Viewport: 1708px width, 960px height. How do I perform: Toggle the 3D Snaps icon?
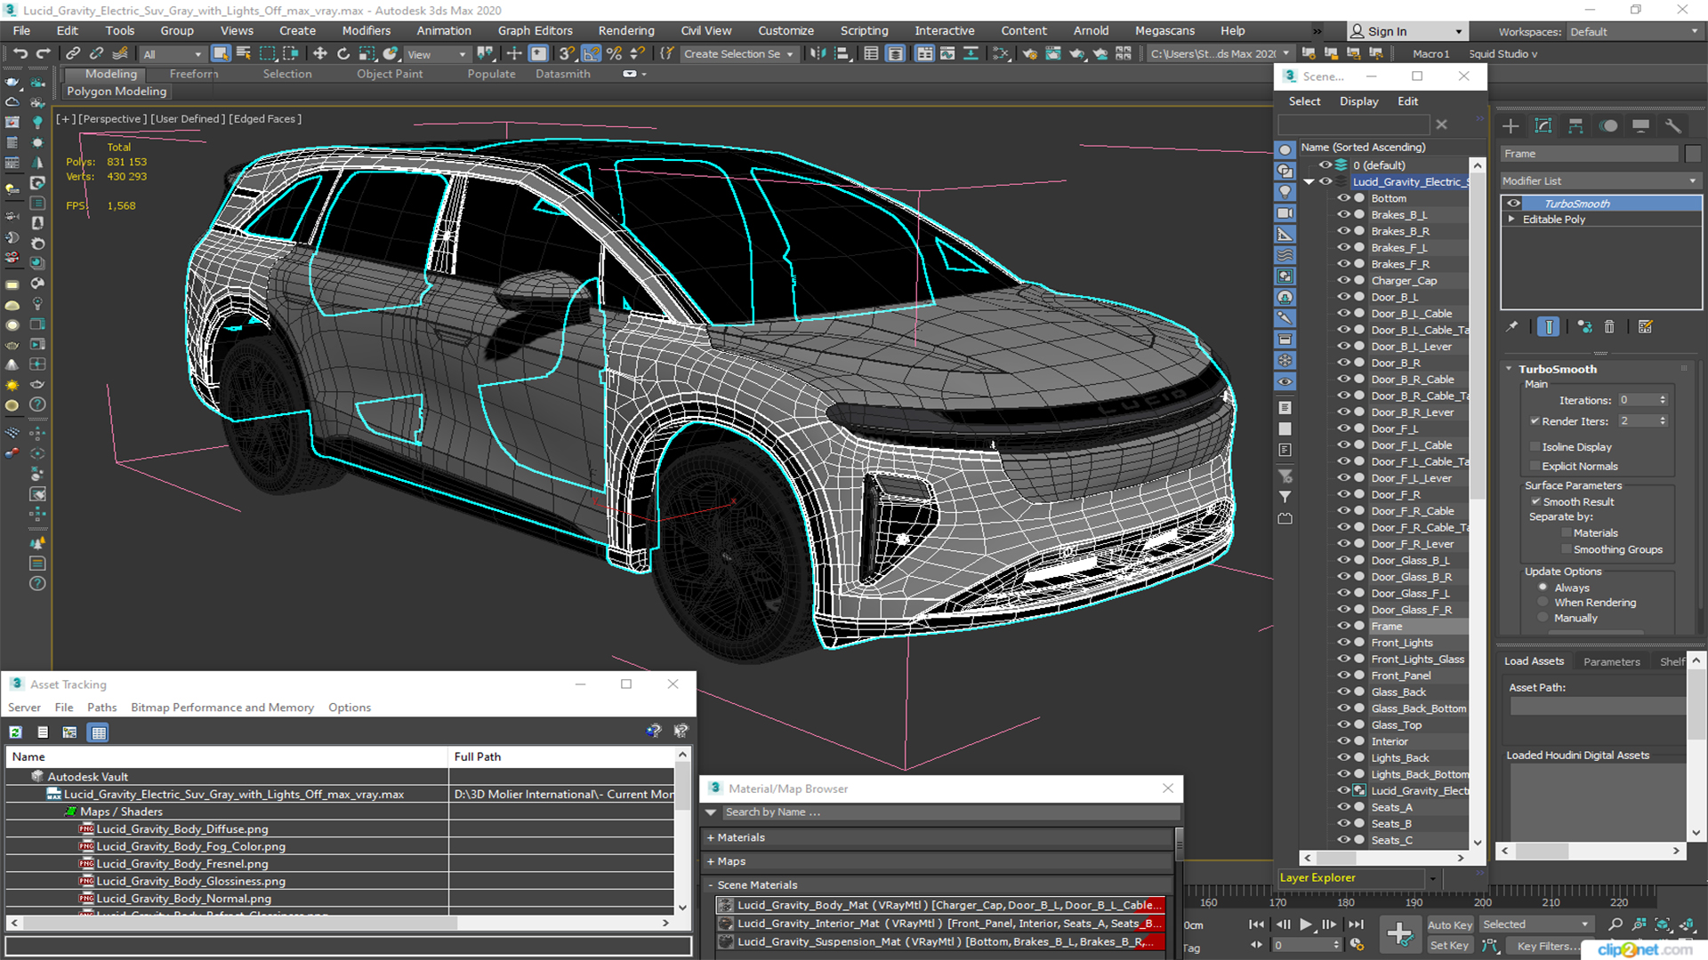(x=567, y=54)
